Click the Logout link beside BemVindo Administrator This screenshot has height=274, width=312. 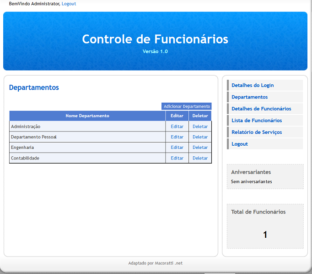point(69,4)
